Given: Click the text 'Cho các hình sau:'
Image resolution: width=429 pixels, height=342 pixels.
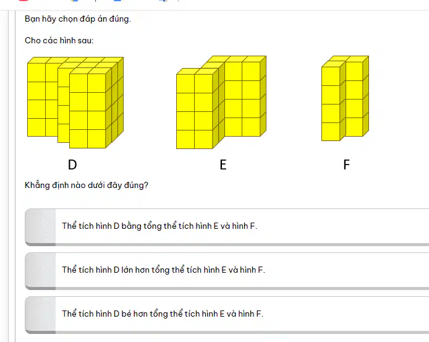Looking at the screenshot, I should [59, 41].
